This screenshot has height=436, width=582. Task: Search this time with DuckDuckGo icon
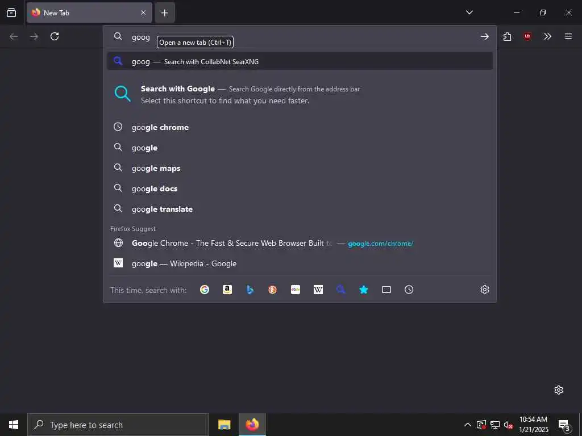[x=272, y=290]
